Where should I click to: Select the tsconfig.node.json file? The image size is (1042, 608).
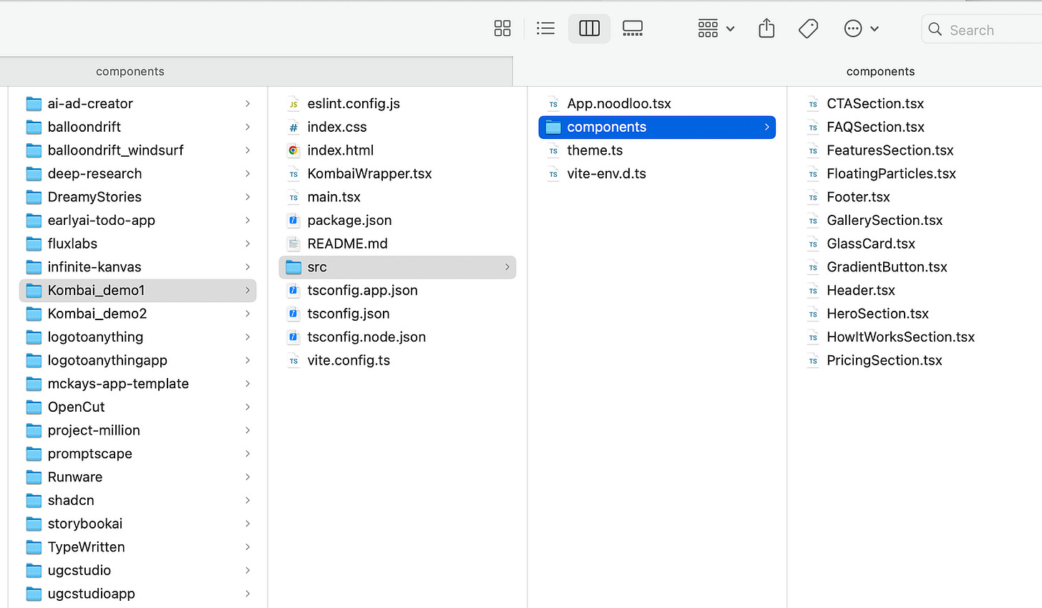click(x=397, y=337)
